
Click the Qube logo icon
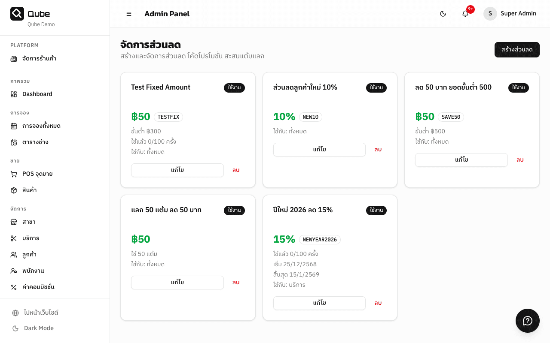(17, 14)
